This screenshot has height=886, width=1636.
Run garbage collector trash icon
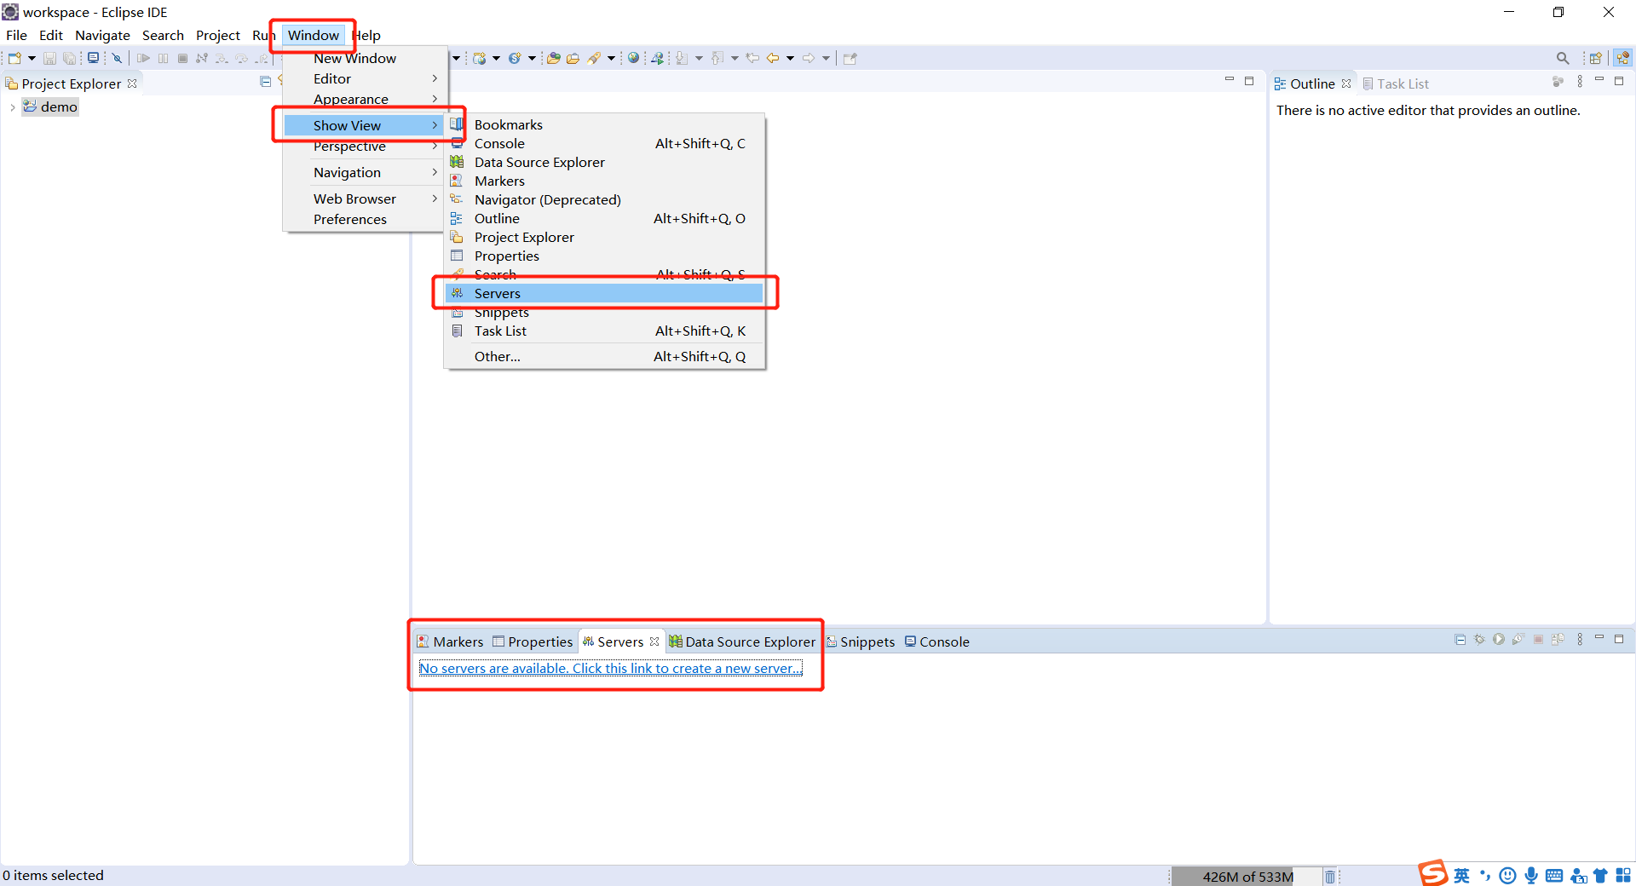(x=1330, y=877)
